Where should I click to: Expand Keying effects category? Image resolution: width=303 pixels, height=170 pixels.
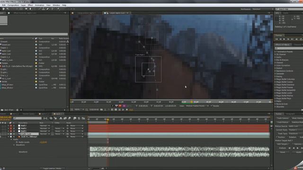pos(275,76)
